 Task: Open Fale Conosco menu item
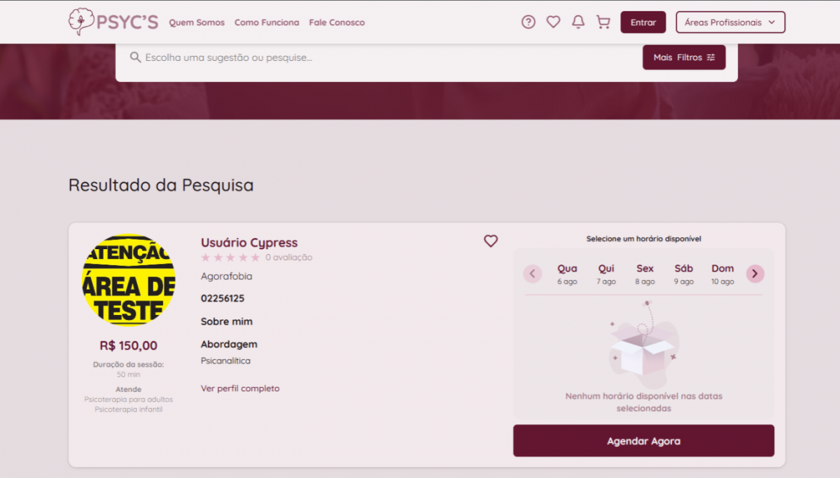tap(337, 22)
